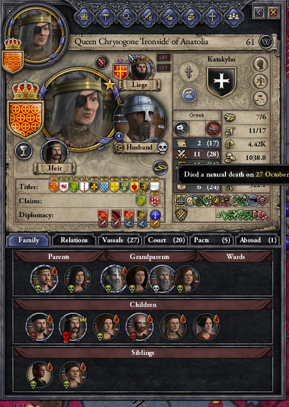Click the Orthodox cross religion icon
The height and width of the screenshot is (407, 289).
point(189,71)
